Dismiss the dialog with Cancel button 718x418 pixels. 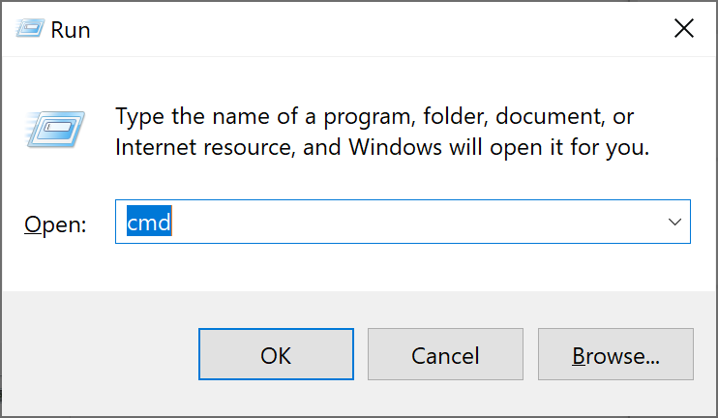point(445,354)
